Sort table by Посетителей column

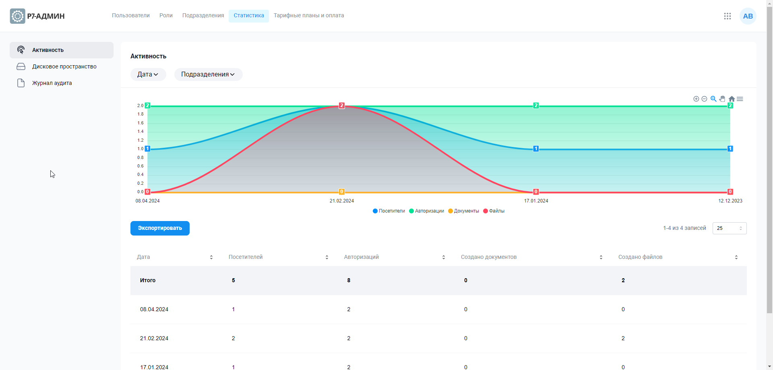pos(327,257)
